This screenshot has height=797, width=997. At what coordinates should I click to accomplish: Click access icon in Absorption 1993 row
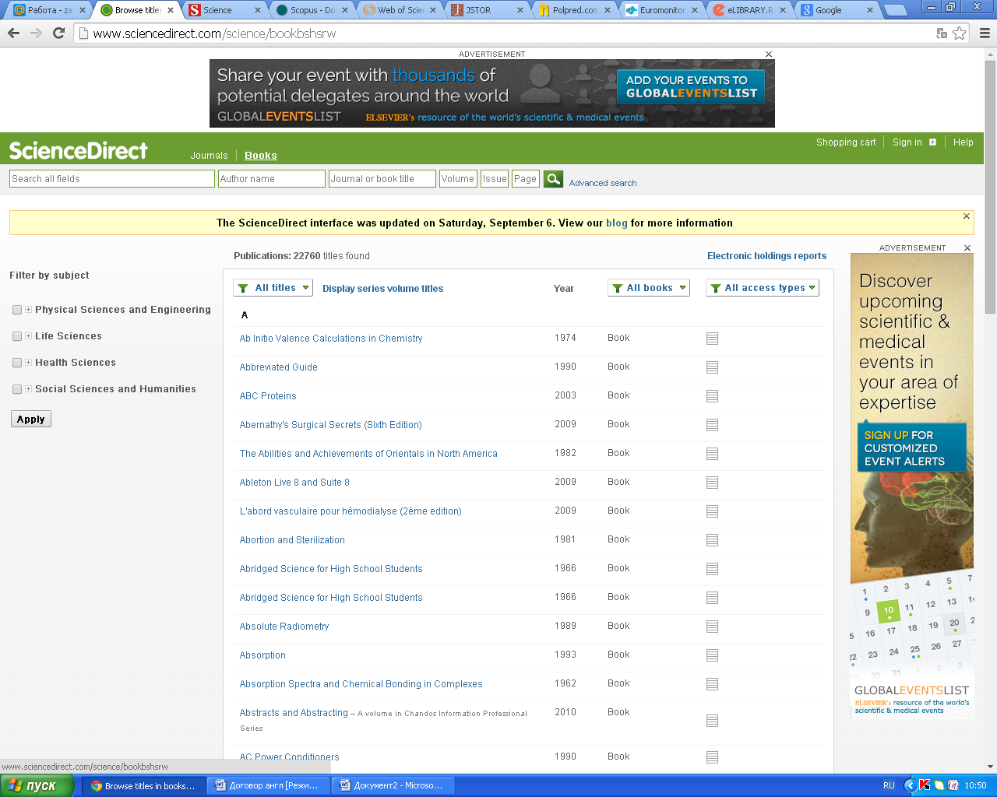coord(712,655)
